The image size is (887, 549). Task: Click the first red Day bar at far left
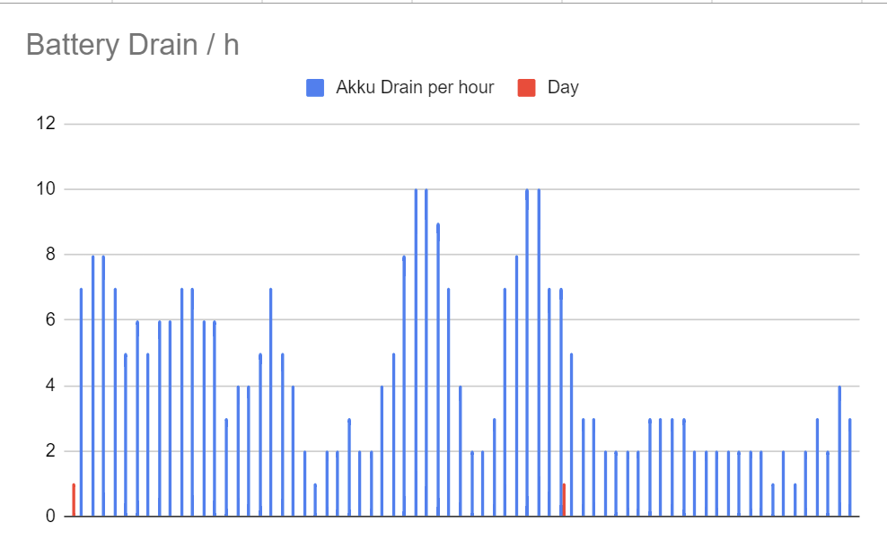(74, 500)
